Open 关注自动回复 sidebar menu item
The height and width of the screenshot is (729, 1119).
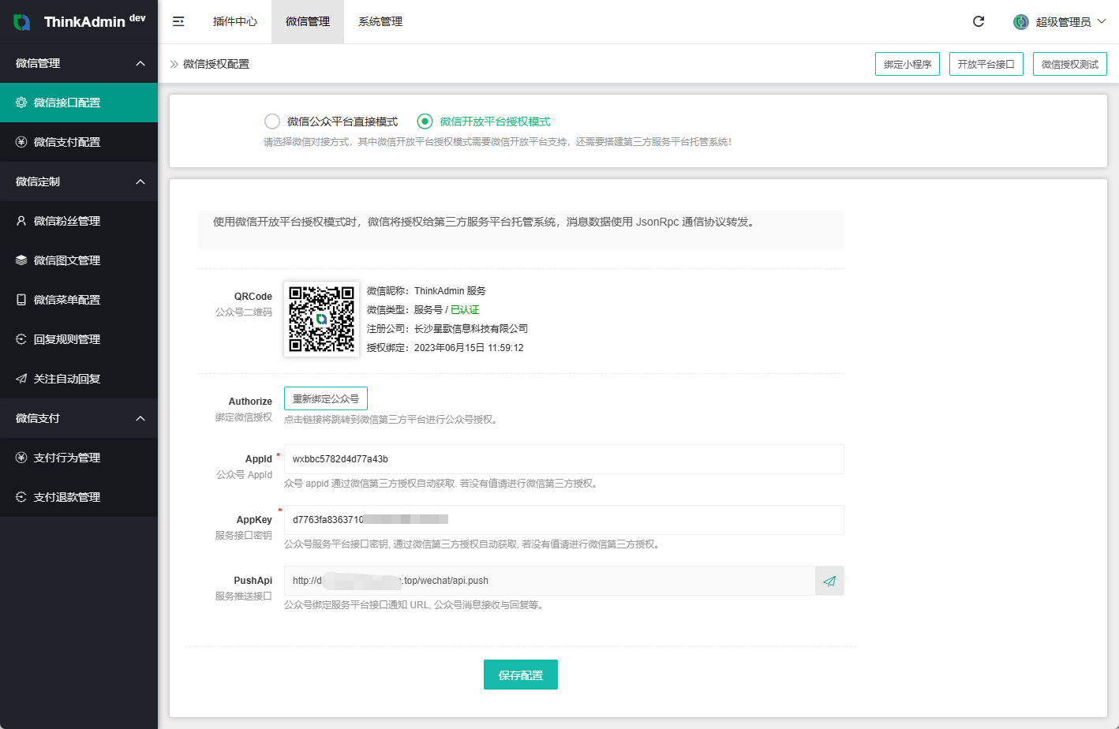point(79,379)
